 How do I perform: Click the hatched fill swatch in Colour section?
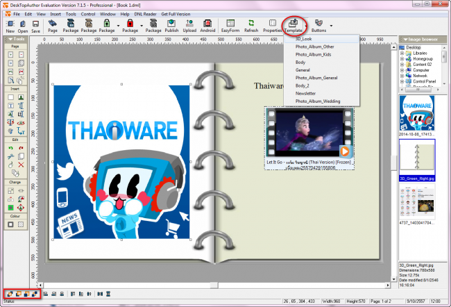click(21, 224)
